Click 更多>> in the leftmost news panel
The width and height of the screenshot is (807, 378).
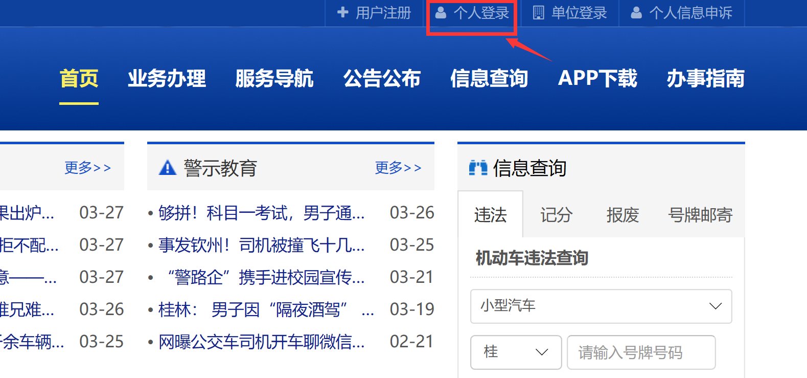click(x=87, y=168)
